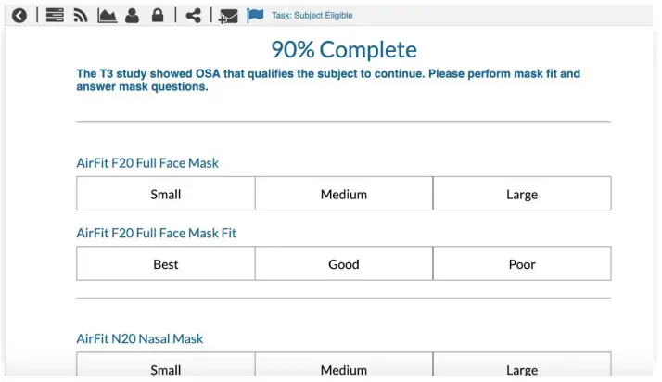
Task: Click the add message envelope icon
Action: coord(228,16)
